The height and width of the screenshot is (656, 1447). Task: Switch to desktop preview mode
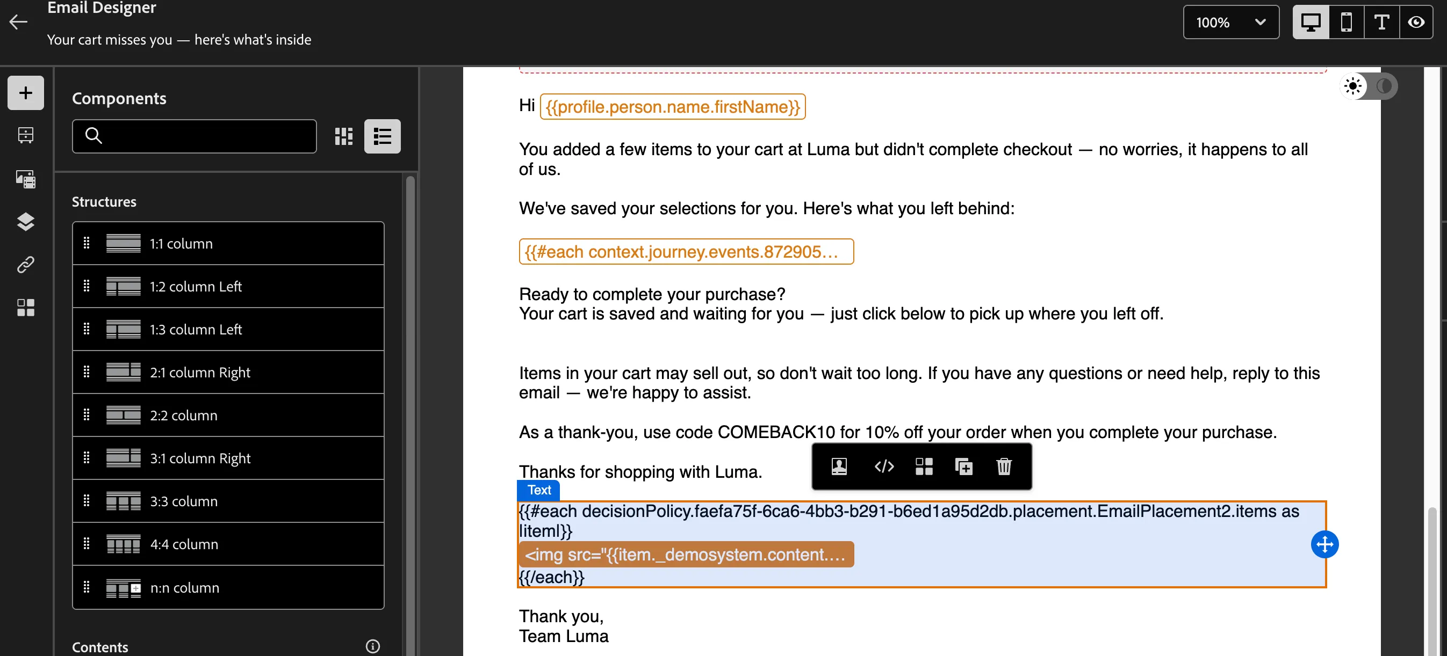pos(1311,23)
